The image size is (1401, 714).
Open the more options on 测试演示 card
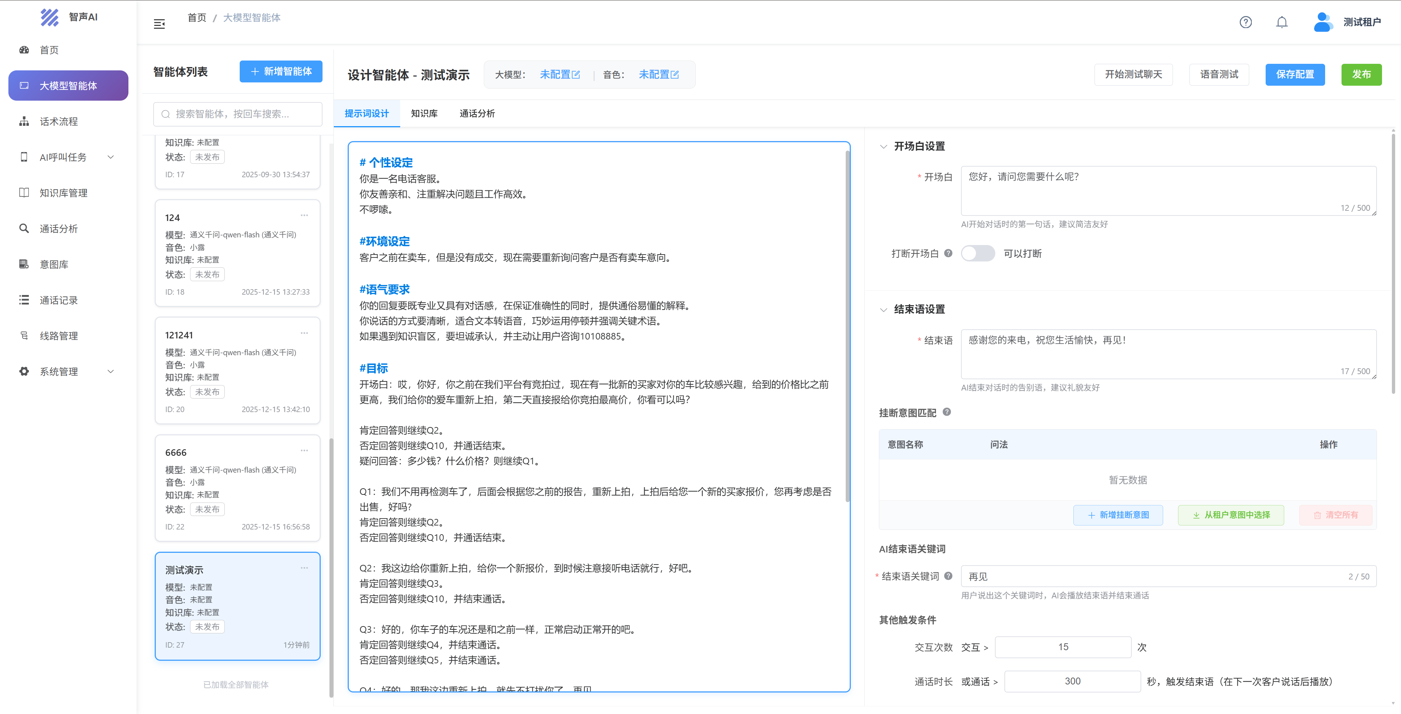(x=304, y=568)
